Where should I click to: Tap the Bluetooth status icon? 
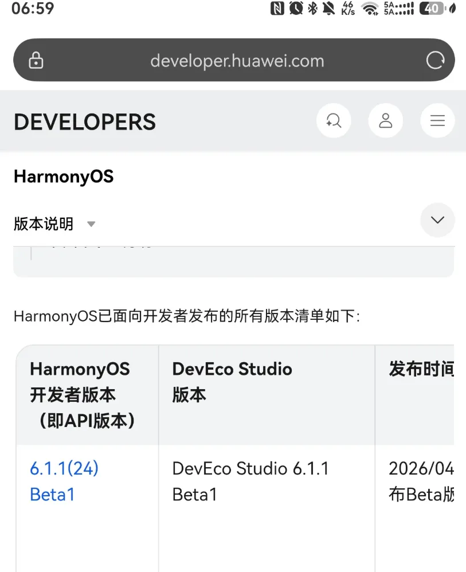click(x=312, y=8)
